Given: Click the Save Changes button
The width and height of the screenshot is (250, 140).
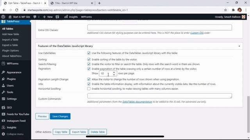Looking at the screenshot, I should [x=60, y=116].
